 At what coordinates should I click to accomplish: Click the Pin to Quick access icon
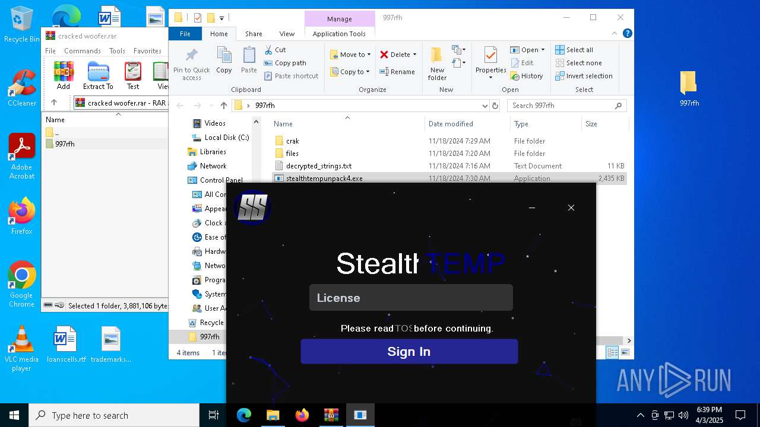pyautogui.click(x=191, y=63)
